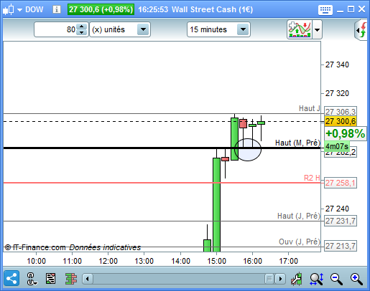Open the chart style candlestick icon
The height and width of the screenshot is (291, 370).
tap(9, 10)
